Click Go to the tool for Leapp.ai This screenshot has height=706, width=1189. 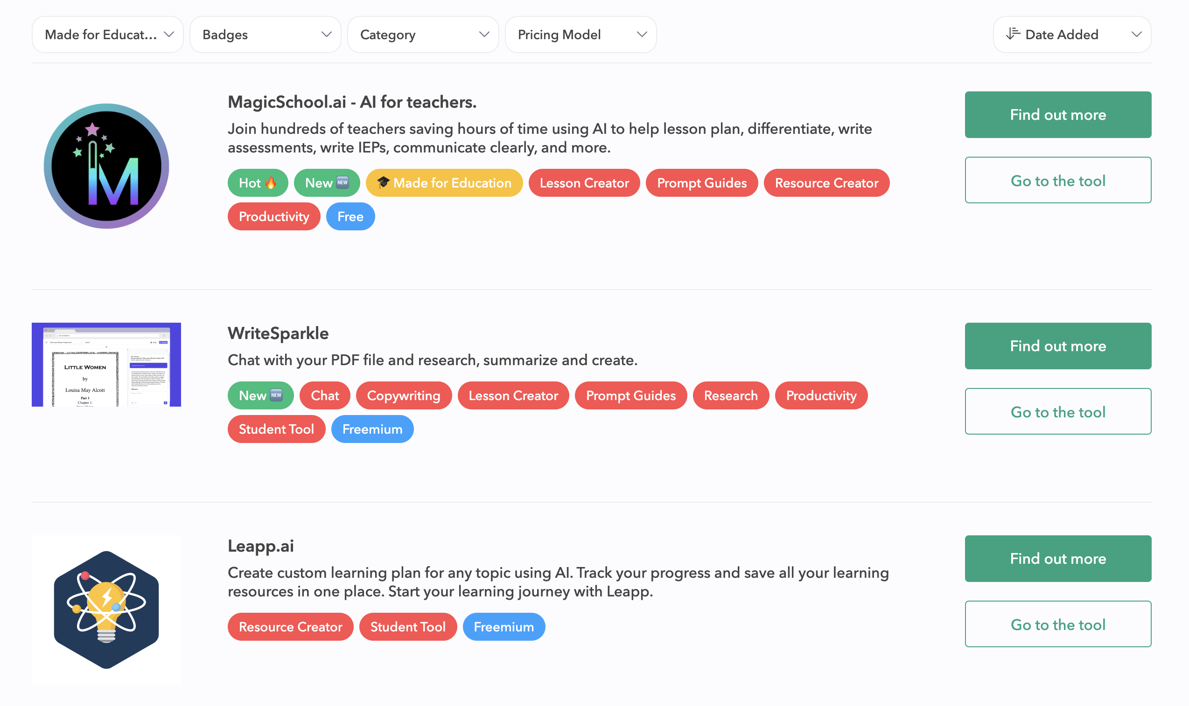[x=1057, y=624]
